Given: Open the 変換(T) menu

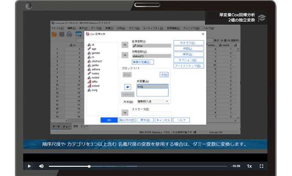Looking at the screenshot, I should coord(109,28).
